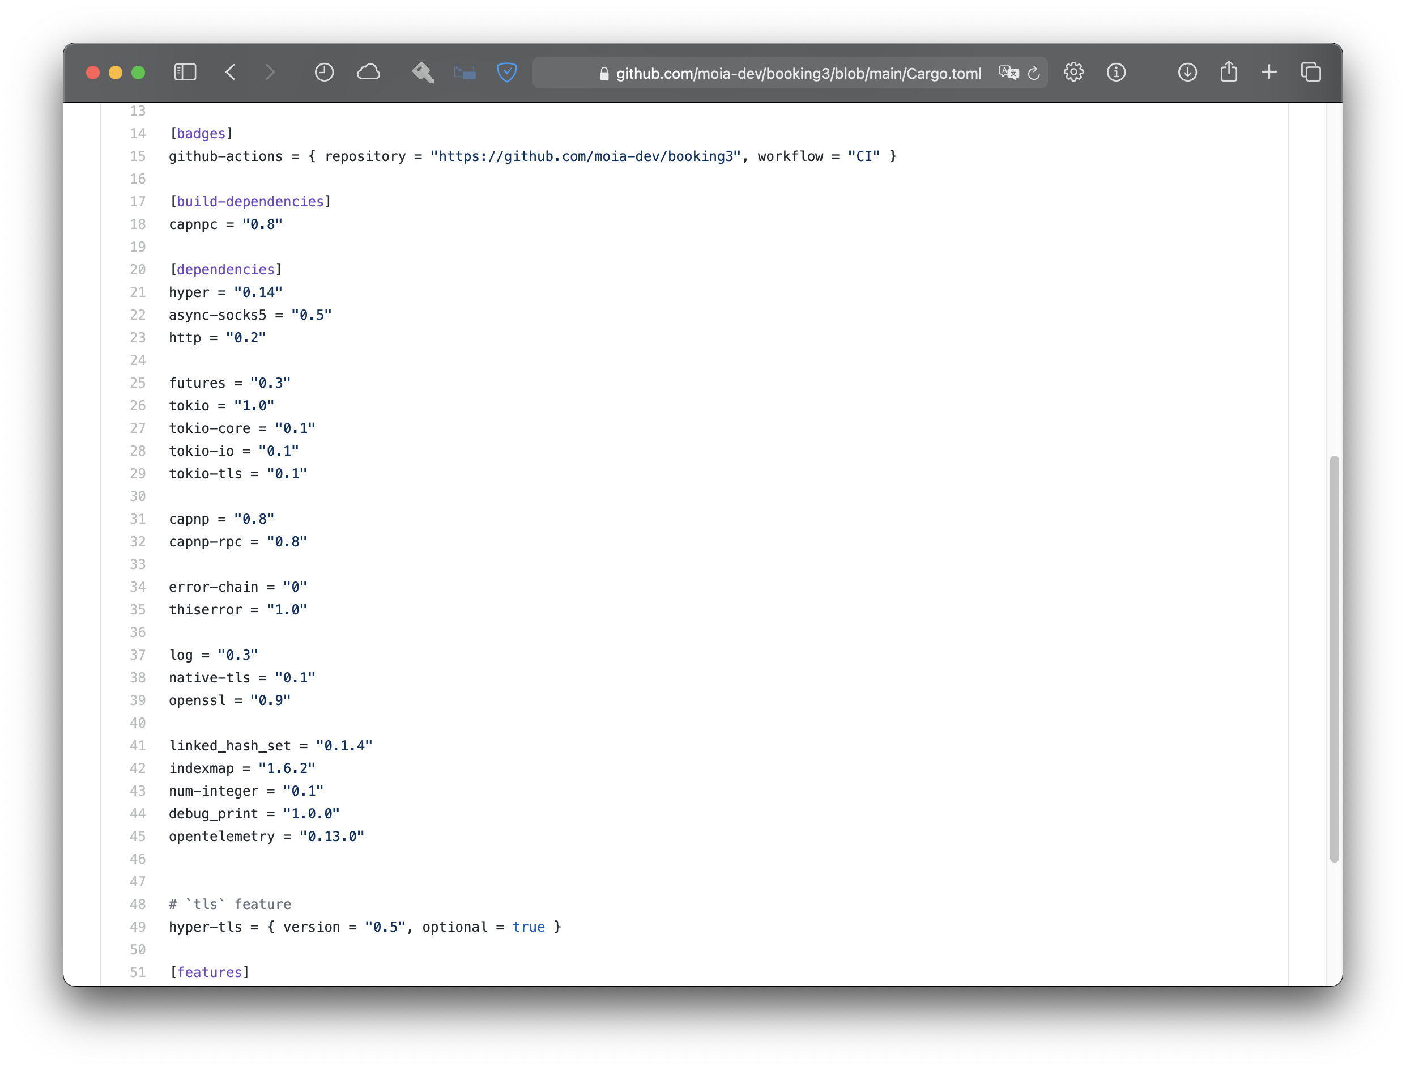The width and height of the screenshot is (1406, 1070).
Task: Click the native-tls = "0.1" line
Action: [242, 677]
